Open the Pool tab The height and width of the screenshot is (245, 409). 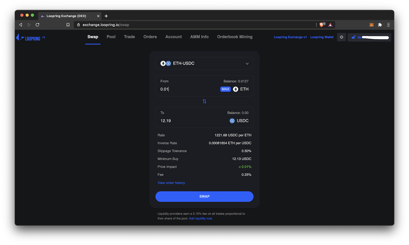tap(111, 37)
